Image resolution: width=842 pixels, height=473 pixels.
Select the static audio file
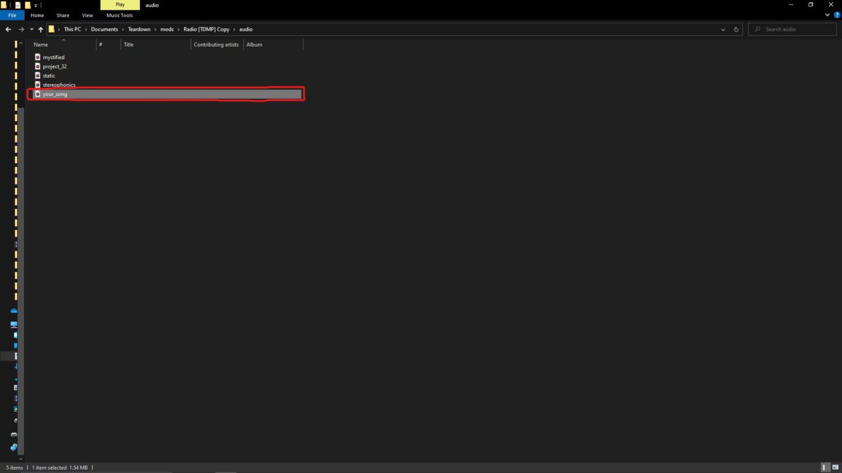[x=49, y=76]
